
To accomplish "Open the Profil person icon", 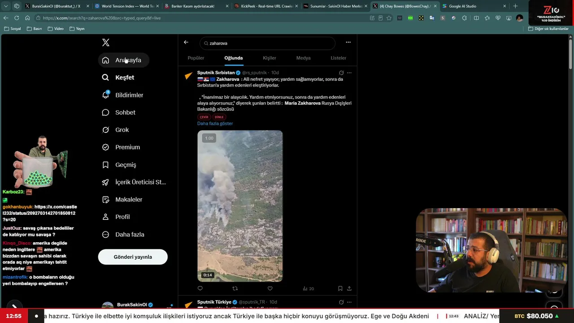I will [x=105, y=217].
